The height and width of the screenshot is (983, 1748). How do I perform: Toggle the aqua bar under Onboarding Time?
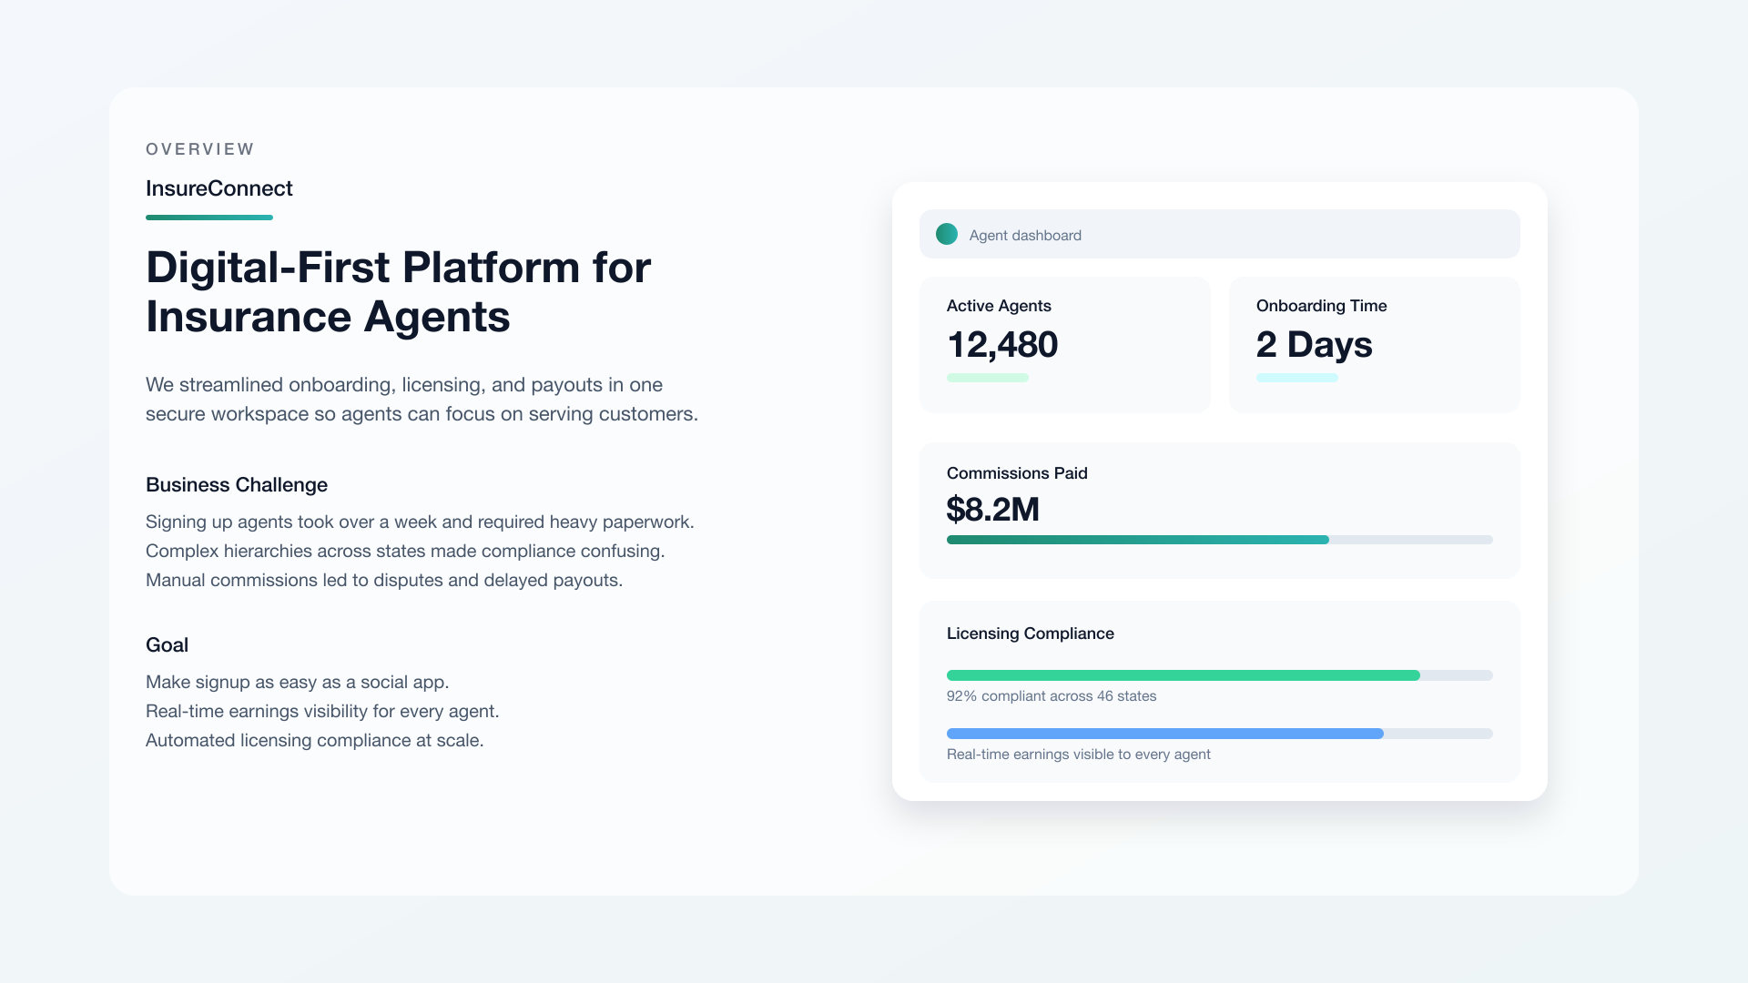(1296, 377)
